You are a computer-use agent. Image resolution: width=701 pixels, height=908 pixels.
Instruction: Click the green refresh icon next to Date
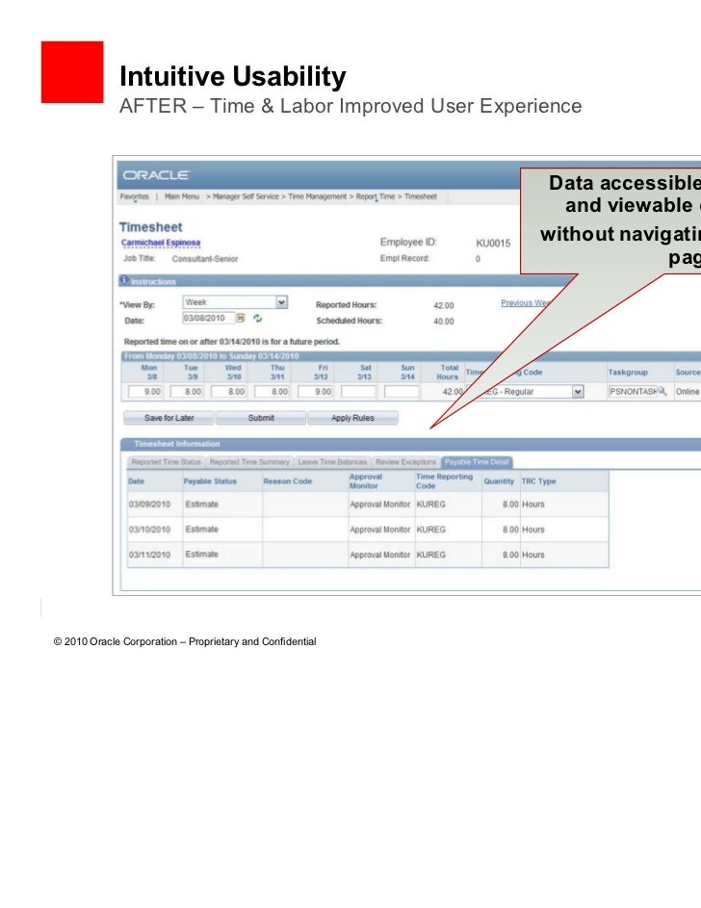pos(258,318)
